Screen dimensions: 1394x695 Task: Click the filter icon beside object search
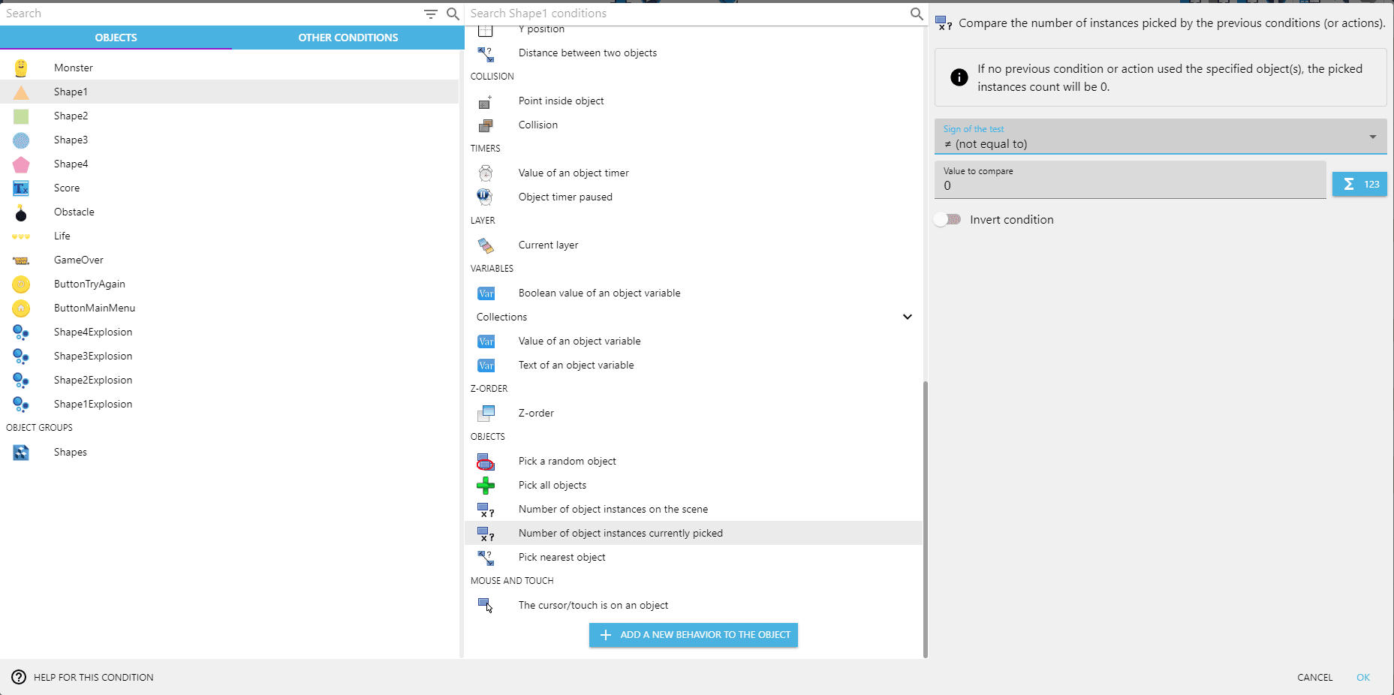430,14
